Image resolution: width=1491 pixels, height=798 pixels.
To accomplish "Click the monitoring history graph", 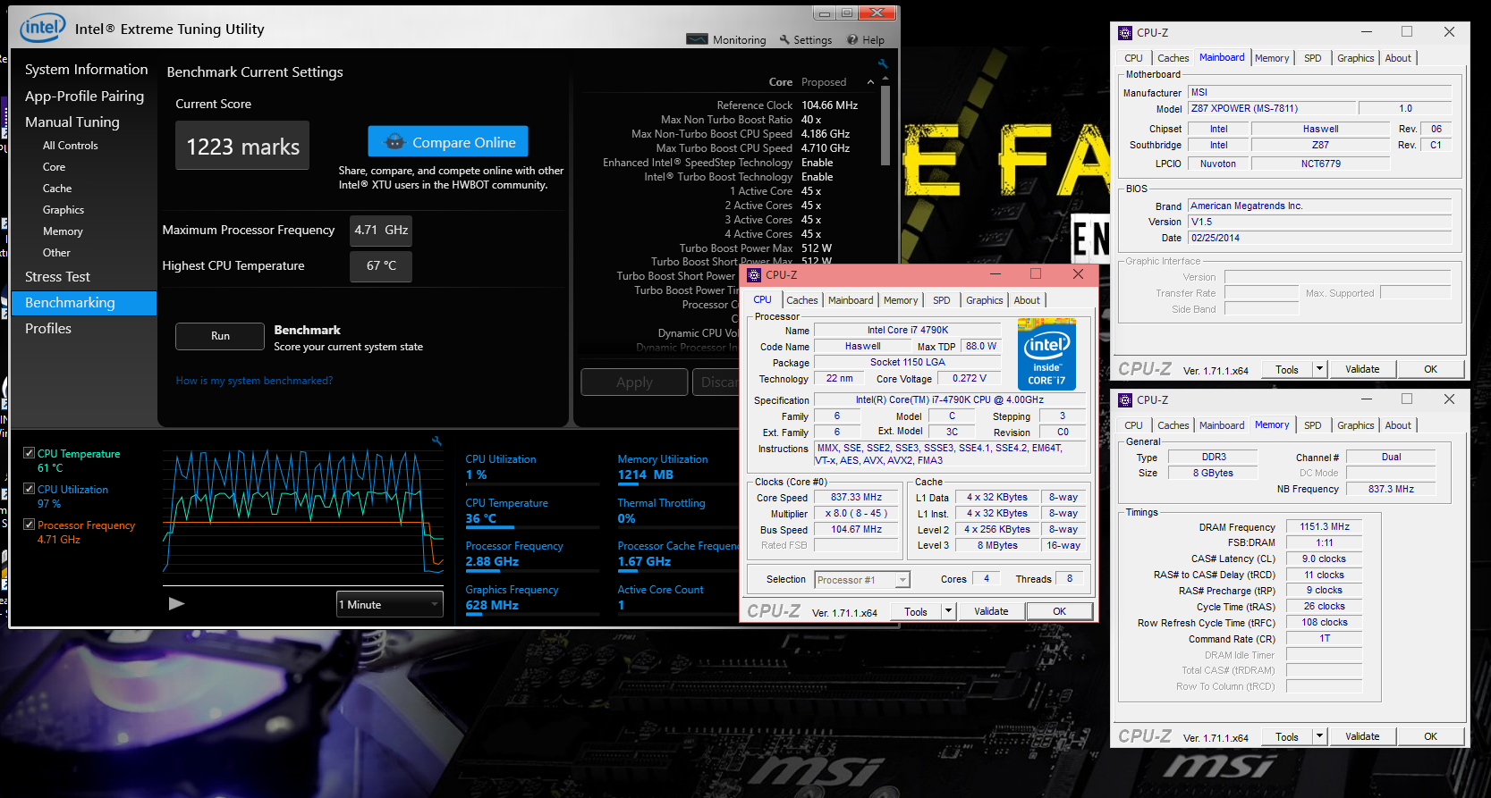I will click(303, 511).
